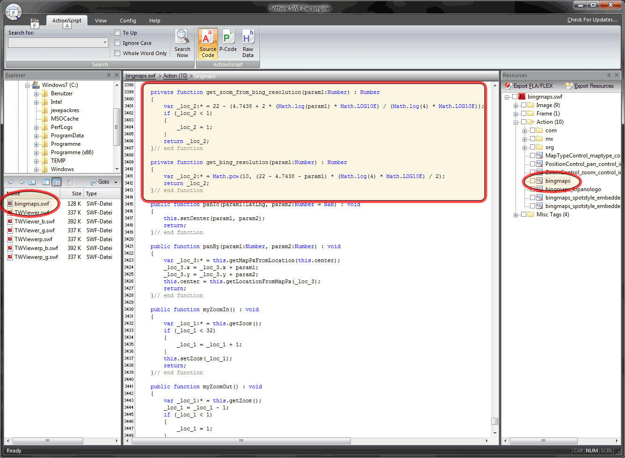
Task: Switch file list to list view
Action: pyautogui.click(x=46, y=182)
